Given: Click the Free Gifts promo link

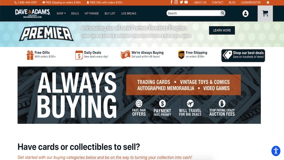Looking at the screenshot, I should coord(41,55).
